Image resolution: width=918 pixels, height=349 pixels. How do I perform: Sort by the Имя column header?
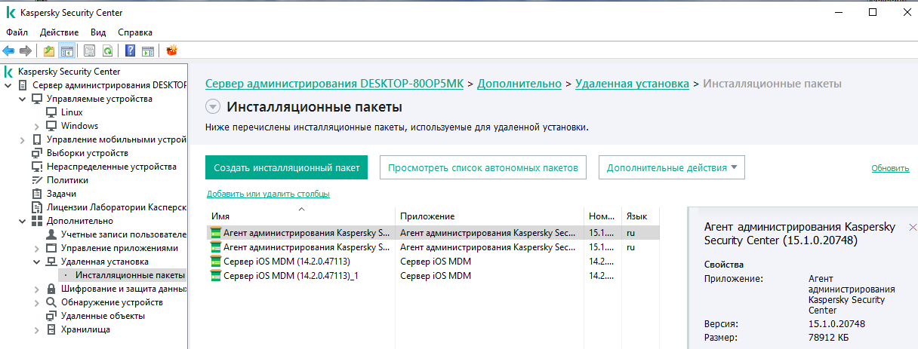(300, 216)
